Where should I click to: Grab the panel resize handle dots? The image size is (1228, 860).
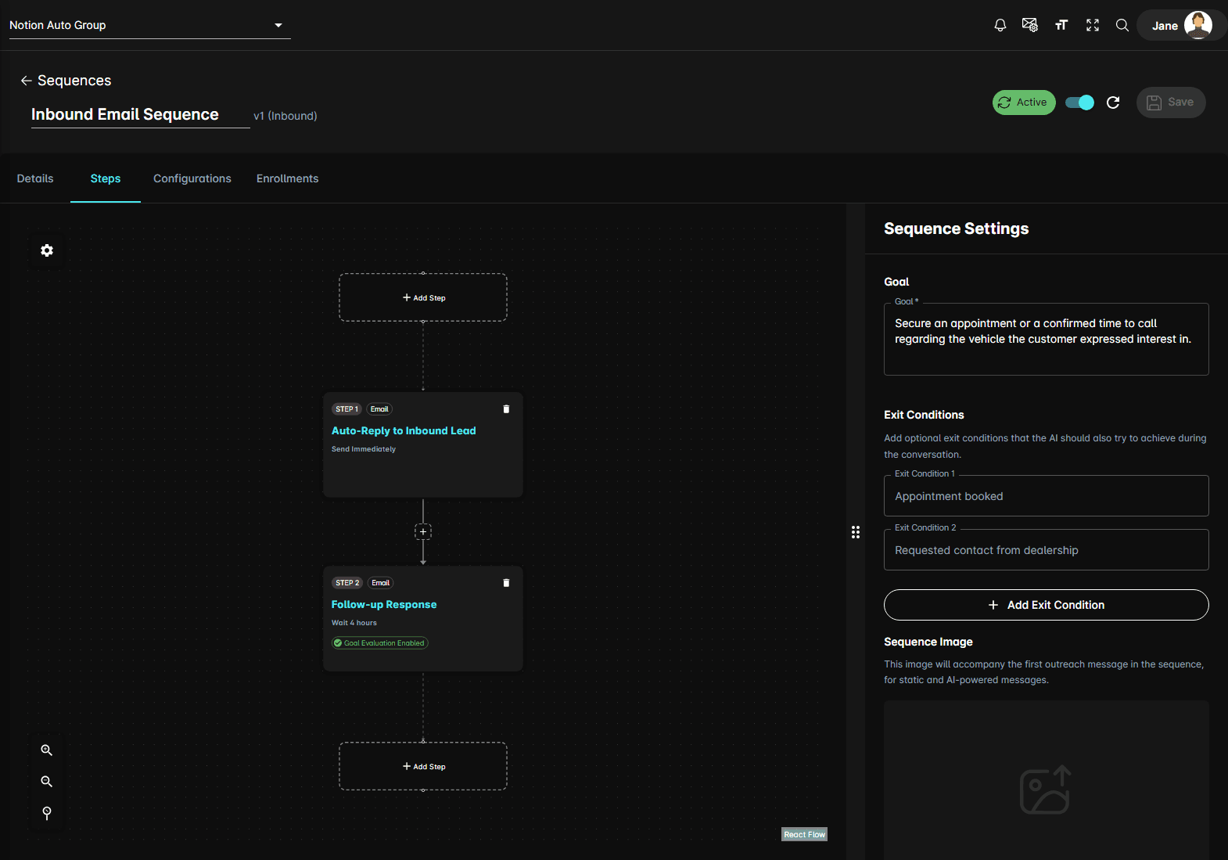click(856, 532)
